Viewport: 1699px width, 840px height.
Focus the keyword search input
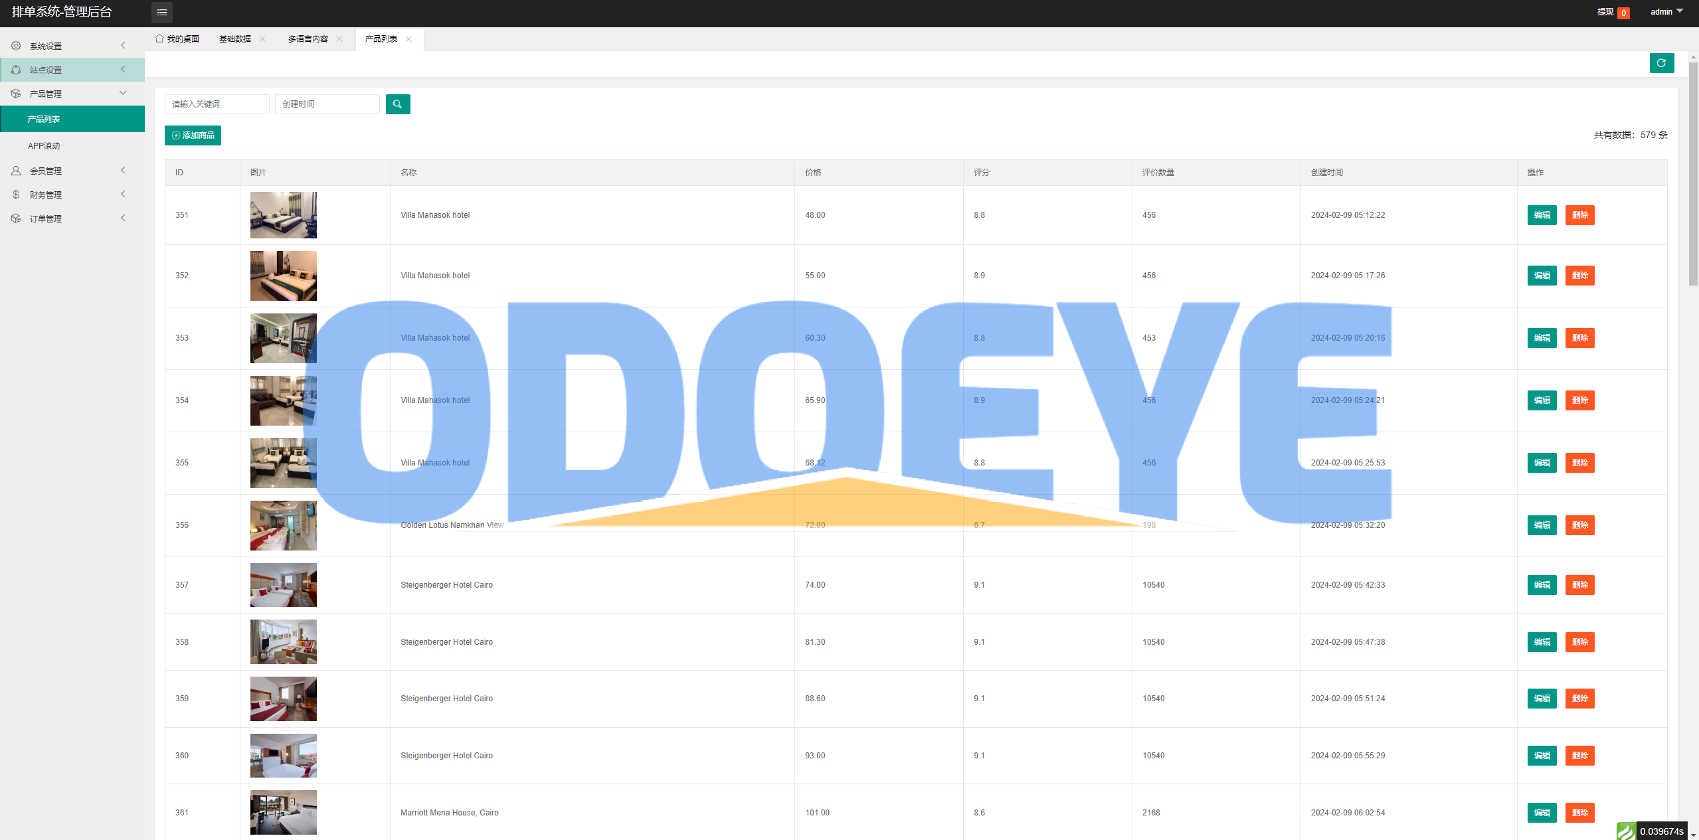tap(217, 104)
